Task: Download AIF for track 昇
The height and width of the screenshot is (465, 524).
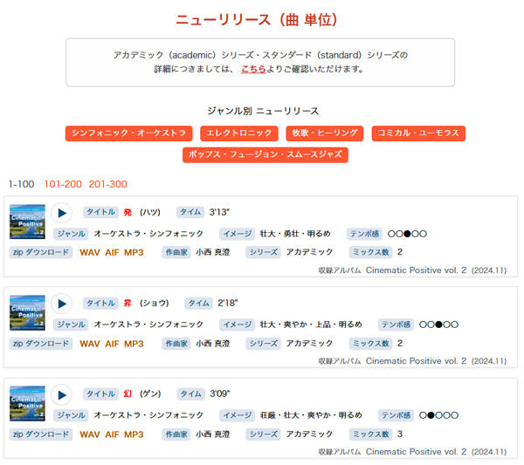Action: pos(112,343)
